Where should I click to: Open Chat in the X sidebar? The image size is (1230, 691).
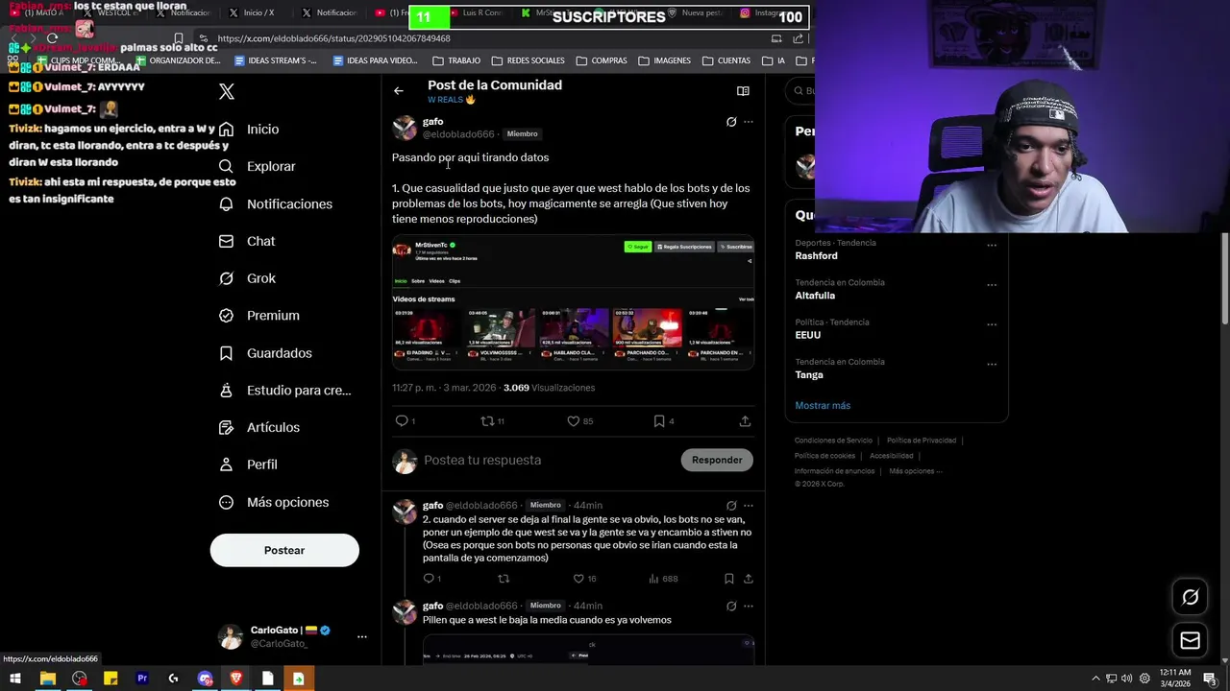tap(247, 241)
